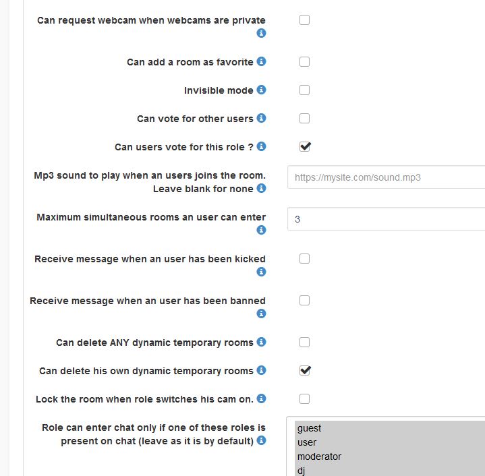The height and width of the screenshot is (476, 485).
Task: Click info icon next to Invisible mode
Action: pos(262,90)
